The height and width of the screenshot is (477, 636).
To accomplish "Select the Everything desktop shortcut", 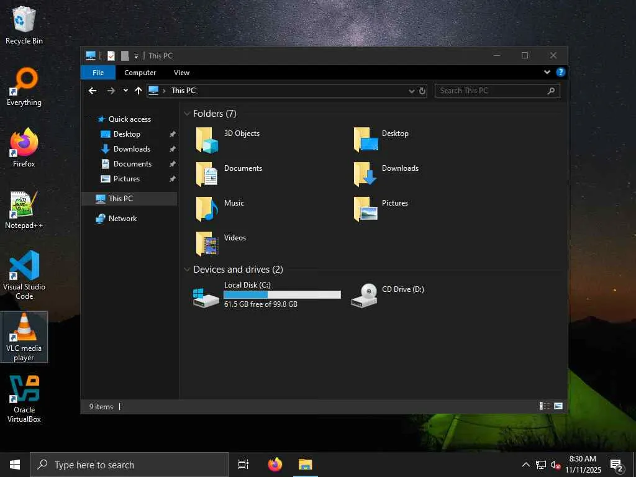I will coord(24,87).
